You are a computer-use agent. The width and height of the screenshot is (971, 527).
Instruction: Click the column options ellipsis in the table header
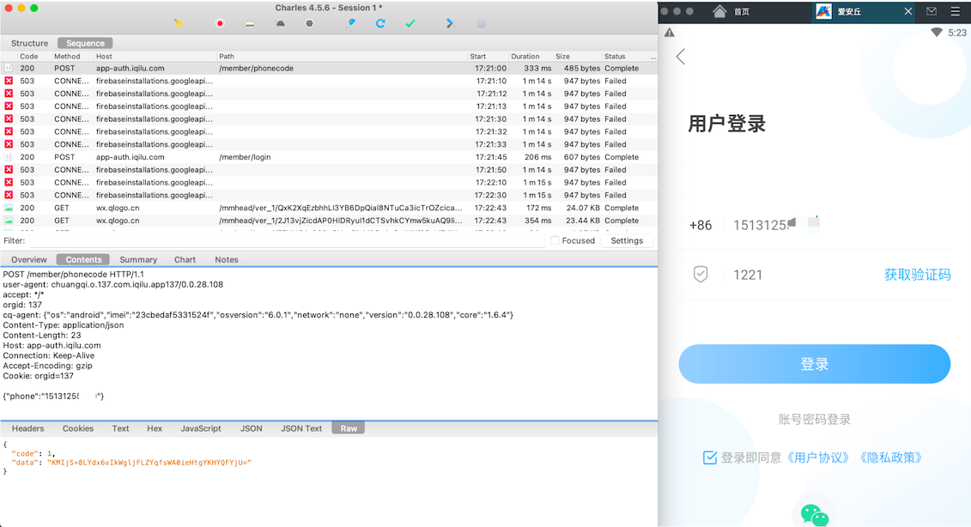[652, 57]
